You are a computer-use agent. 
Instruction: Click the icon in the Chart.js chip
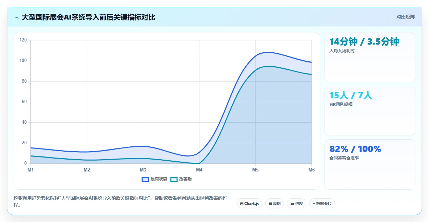click(242, 204)
